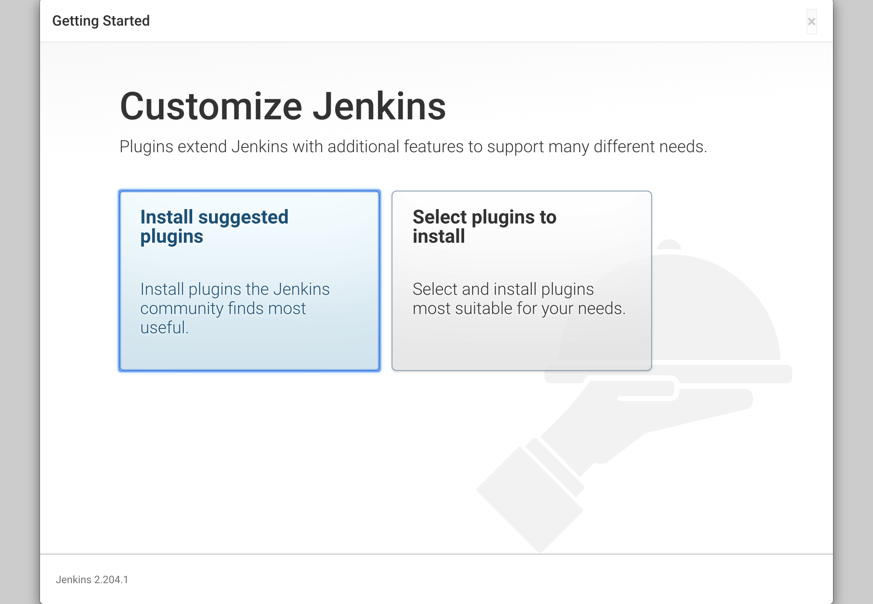
Task: Click the Jenkins 2.204.1 version label
Action: pos(92,580)
